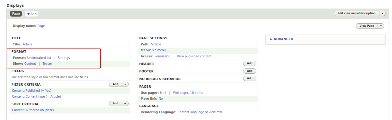This screenshot has width=392, height=120.
Task: Open dropdown arrow beside Edit view name/description
Action: [382, 13]
